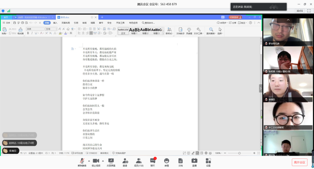
Task: Open the Invite (邀请) icon
Action: (x=125, y=161)
